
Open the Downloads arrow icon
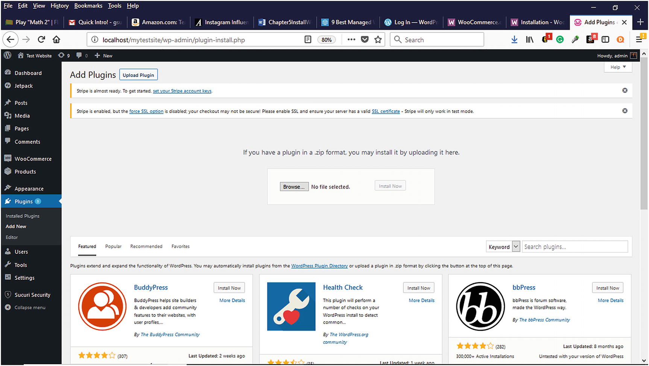514,40
